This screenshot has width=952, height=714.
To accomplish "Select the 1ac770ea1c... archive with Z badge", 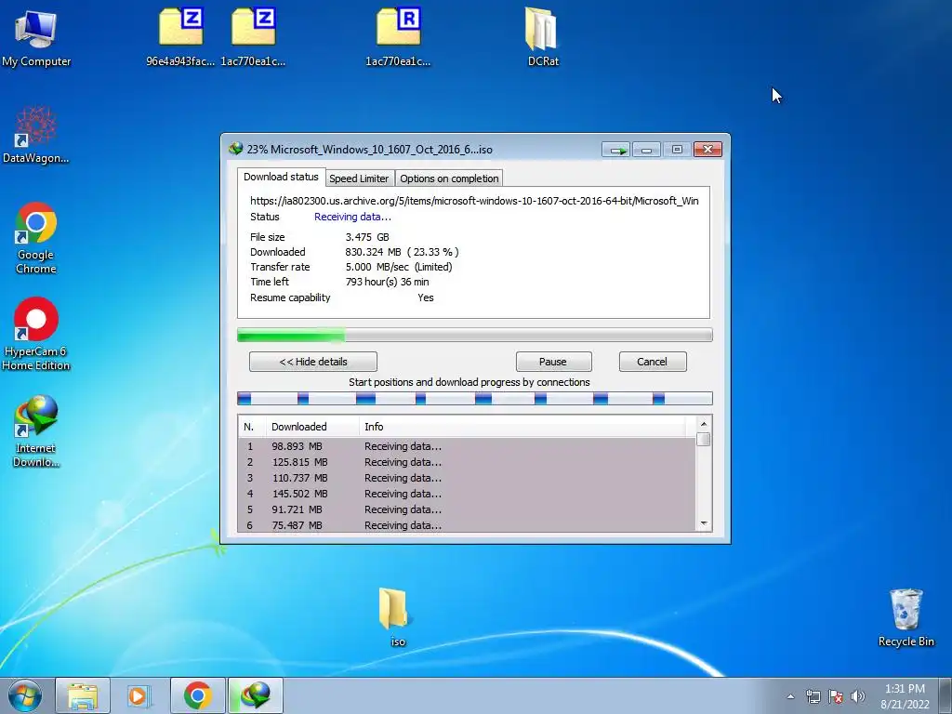I will (x=253, y=36).
